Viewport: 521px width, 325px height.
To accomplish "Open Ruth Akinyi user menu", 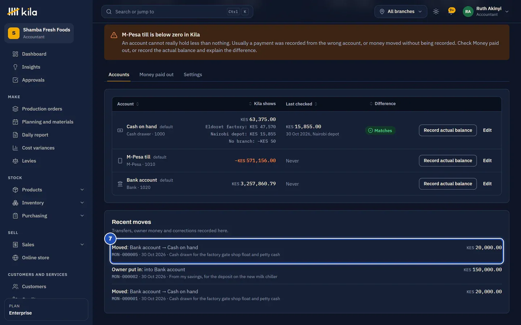I will click(486, 12).
